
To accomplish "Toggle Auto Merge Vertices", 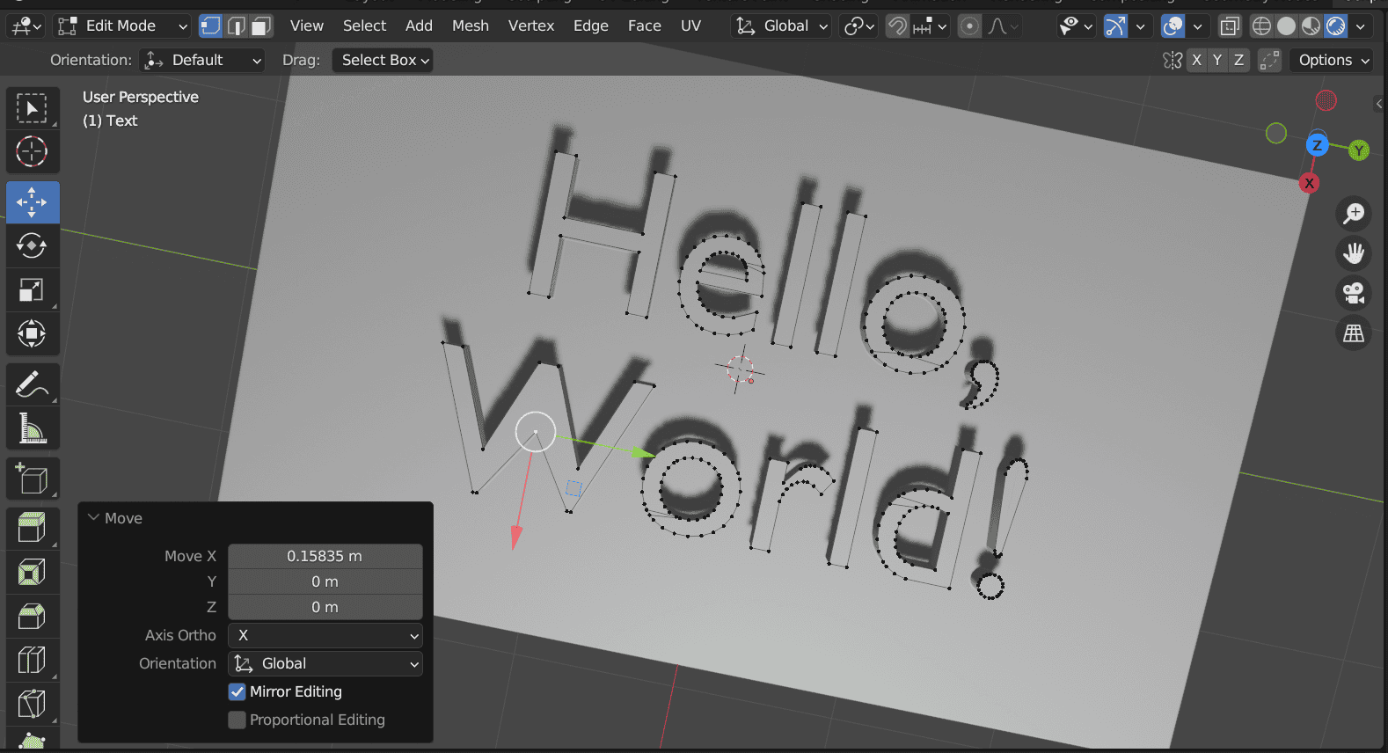I will pos(1269,60).
